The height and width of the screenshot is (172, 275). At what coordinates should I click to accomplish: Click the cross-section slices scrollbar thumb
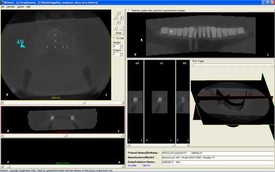[174, 145]
